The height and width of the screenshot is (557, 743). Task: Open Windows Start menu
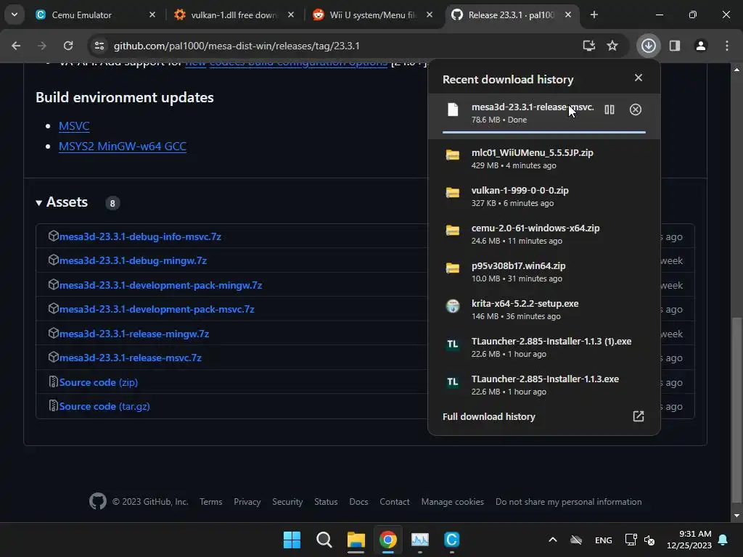point(292,540)
